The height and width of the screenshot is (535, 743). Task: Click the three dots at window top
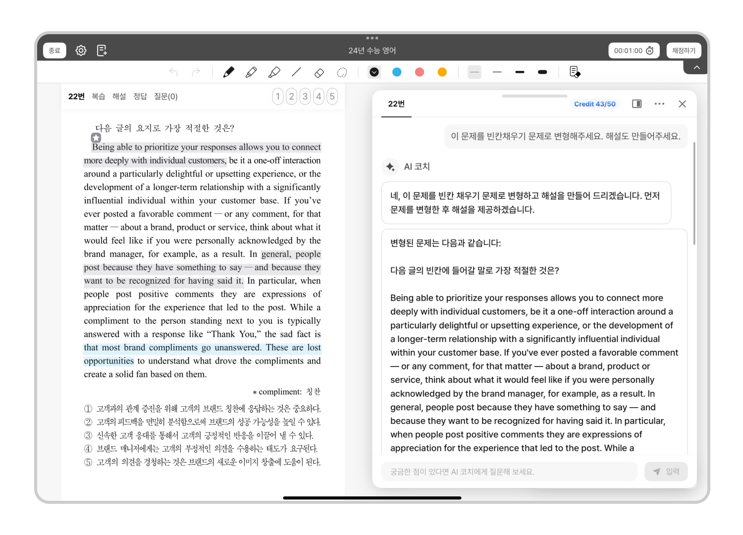[x=372, y=38]
